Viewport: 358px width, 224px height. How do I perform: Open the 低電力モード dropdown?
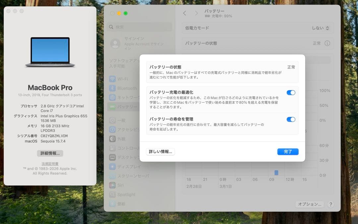320,28
